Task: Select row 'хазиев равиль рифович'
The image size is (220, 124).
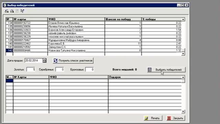Action: click(x=93, y=33)
